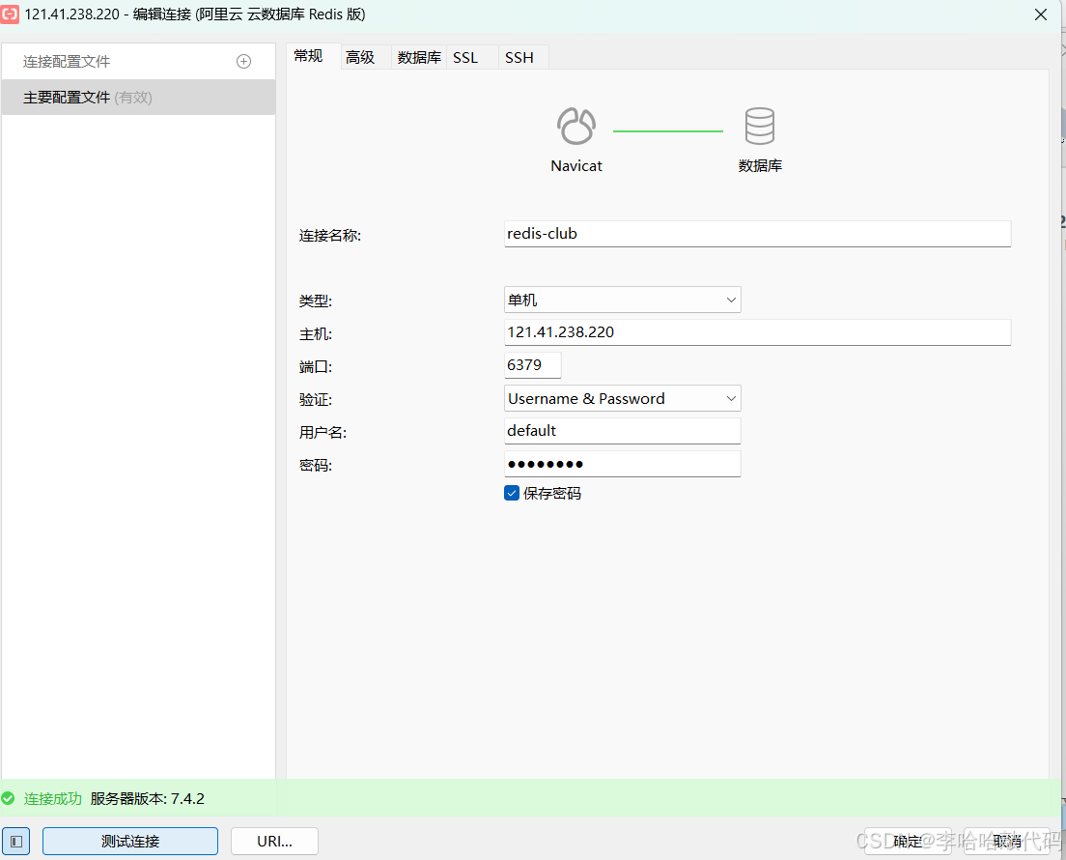Select 主要配置文件 profile in sidebar
The height and width of the screenshot is (860, 1066).
click(x=139, y=98)
